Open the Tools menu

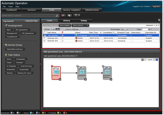(10, 7)
